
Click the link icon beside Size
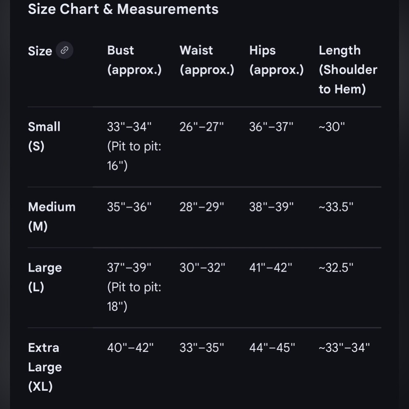[65, 50]
